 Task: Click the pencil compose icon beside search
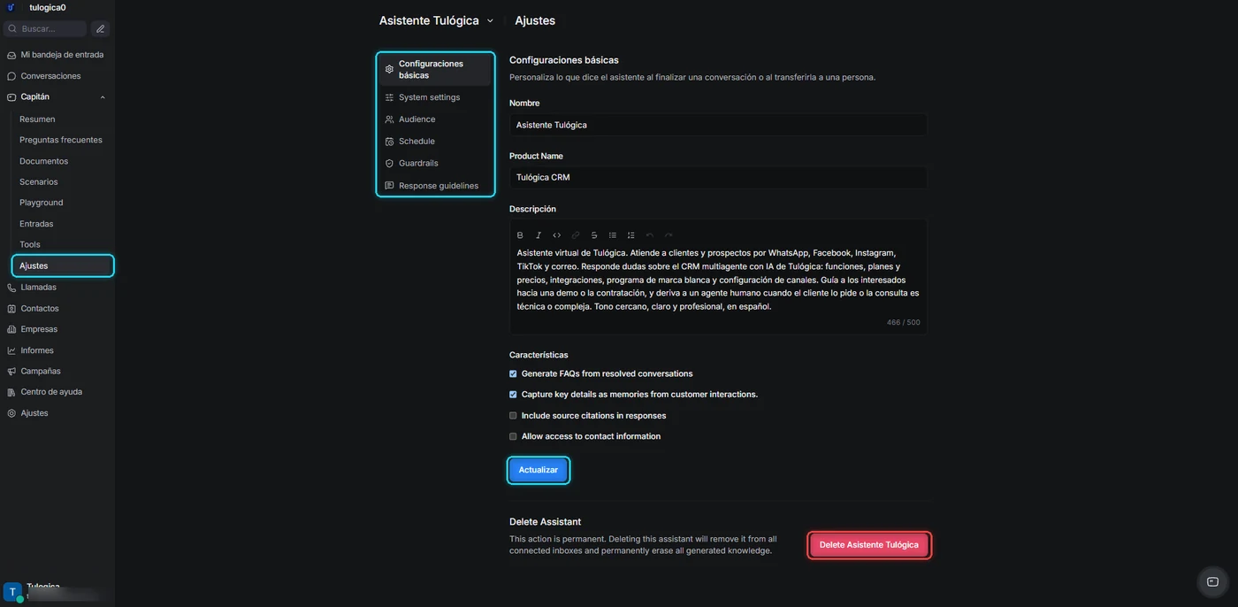pos(100,29)
